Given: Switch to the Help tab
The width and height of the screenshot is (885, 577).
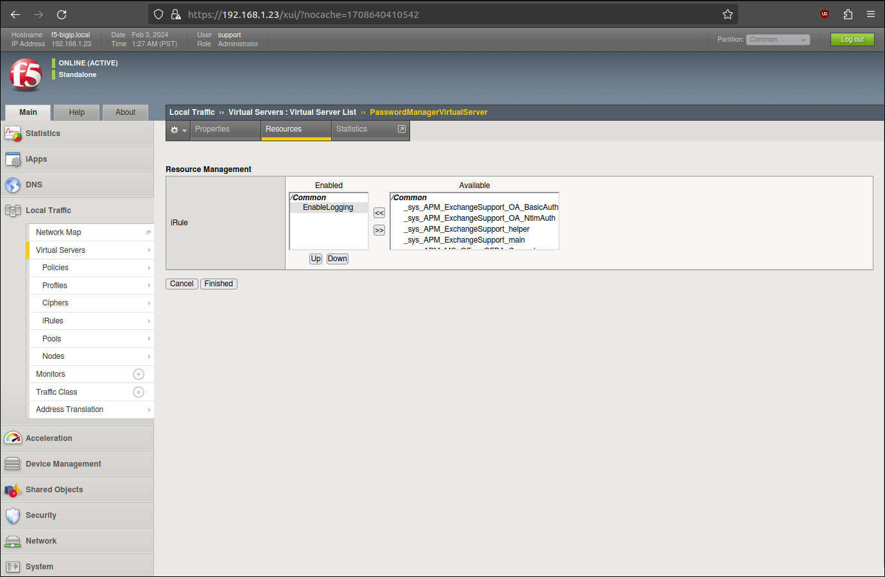Looking at the screenshot, I should click(x=77, y=112).
